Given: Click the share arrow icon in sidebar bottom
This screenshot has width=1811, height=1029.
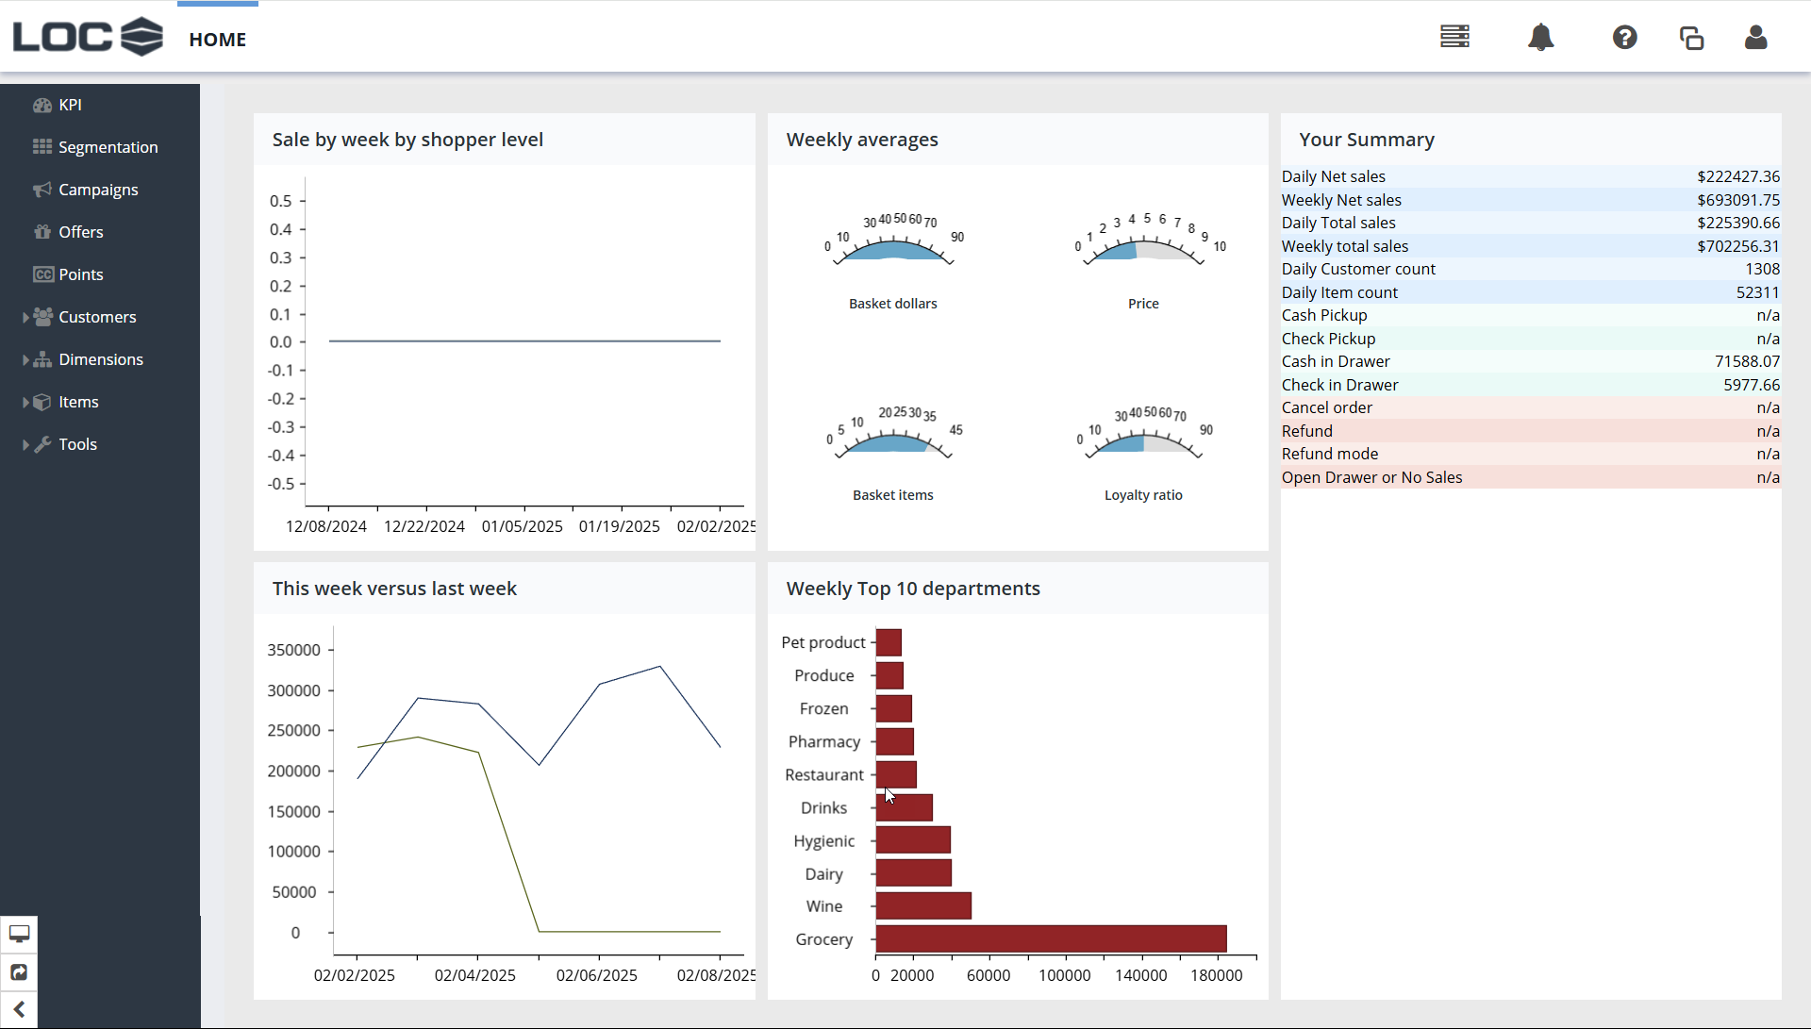Looking at the screenshot, I should click(19, 972).
